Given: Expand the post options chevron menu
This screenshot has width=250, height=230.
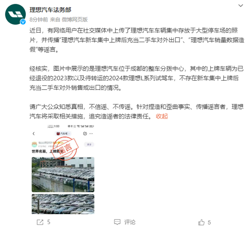Looking at the screenshot, I should point(240,5).
